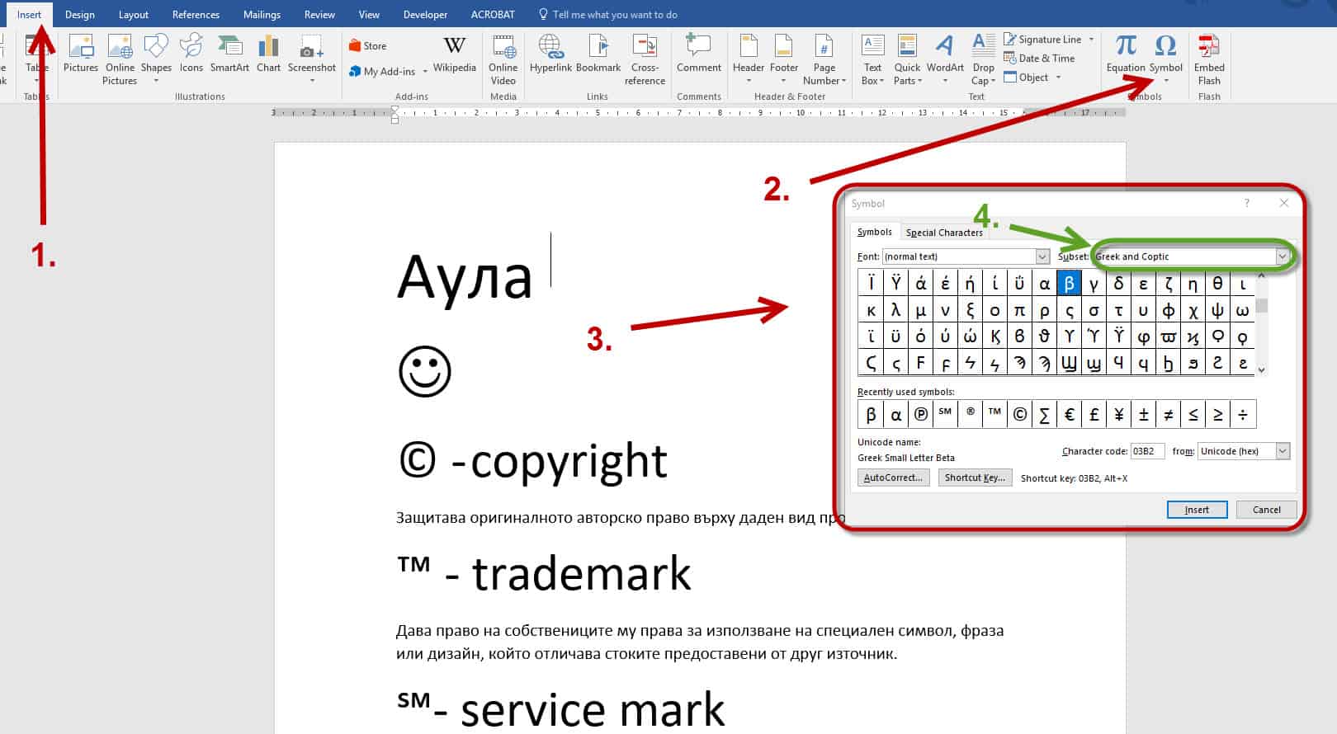Click the Symbol dialog help question mark
Image resolution: width=1337 pixels, height=734 pixels.
point(1247,203)
